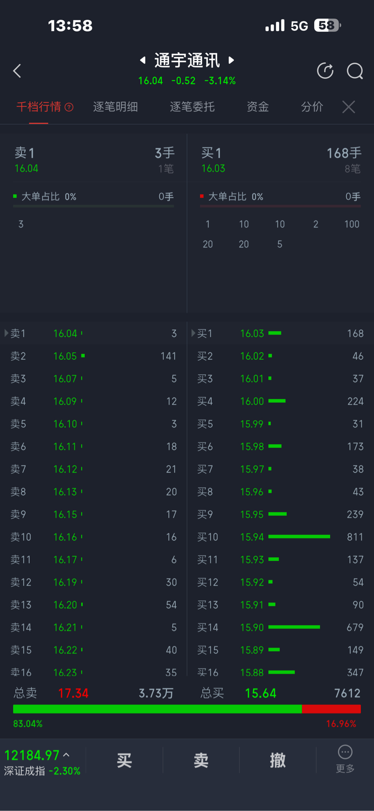The image size is (374, 811).
Task: Select the 买11 row at 15.93
Action: [x=280, y=560]
